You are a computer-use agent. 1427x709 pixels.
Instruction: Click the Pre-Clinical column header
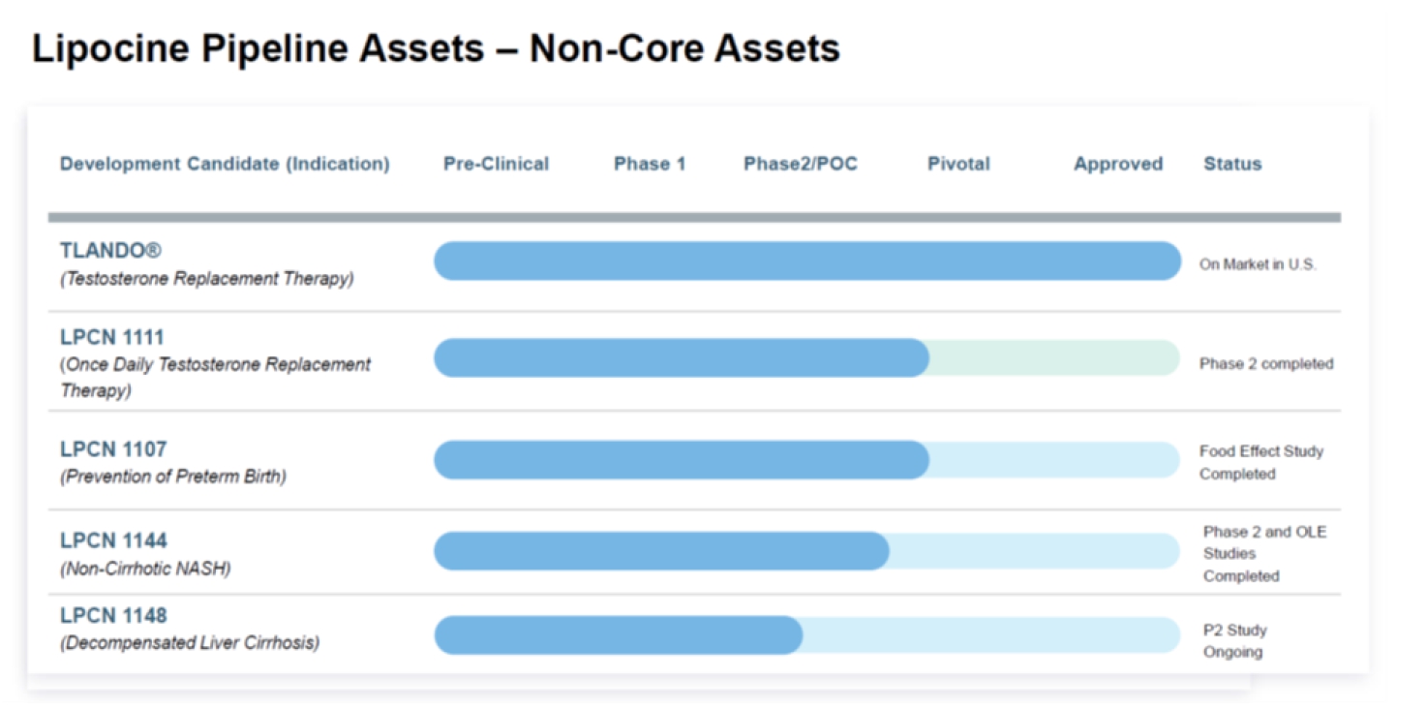tap(496, 164)
